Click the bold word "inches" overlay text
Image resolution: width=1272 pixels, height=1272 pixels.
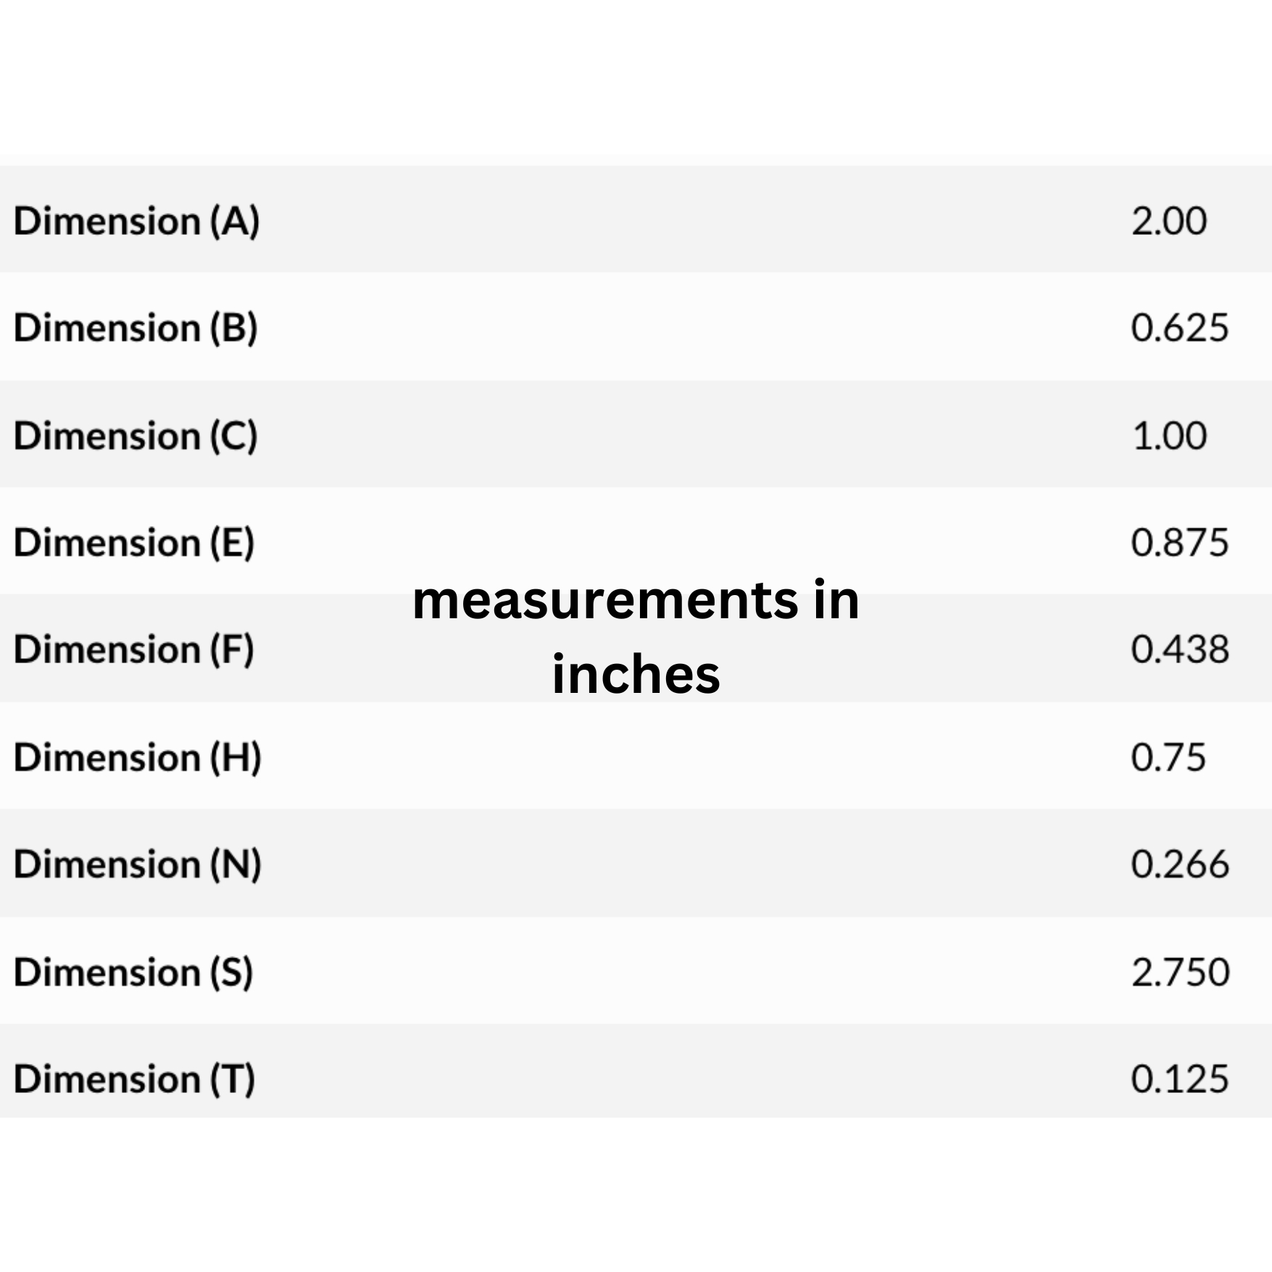click(636, 675)
